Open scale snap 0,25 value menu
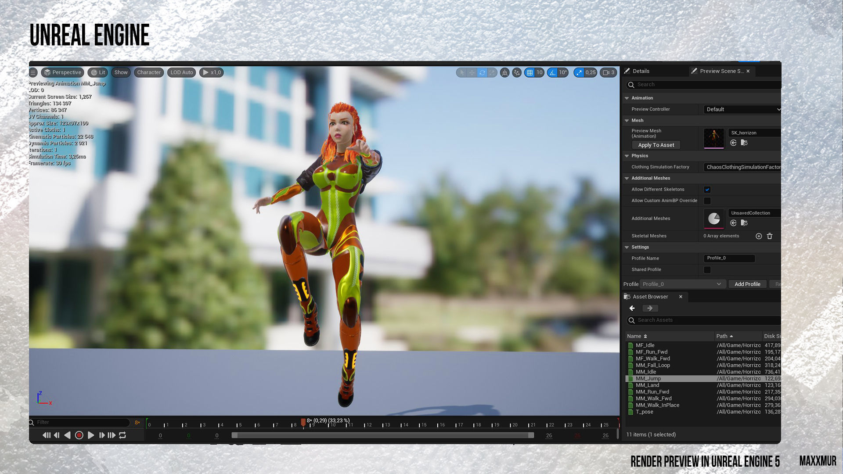843x474 pixels. pos(591,72)
